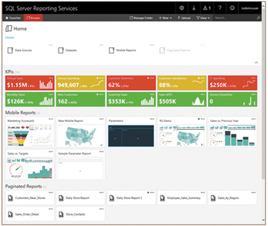Open the settings gear icon in header
268x226 pixels.
click(x=182, y=8)
